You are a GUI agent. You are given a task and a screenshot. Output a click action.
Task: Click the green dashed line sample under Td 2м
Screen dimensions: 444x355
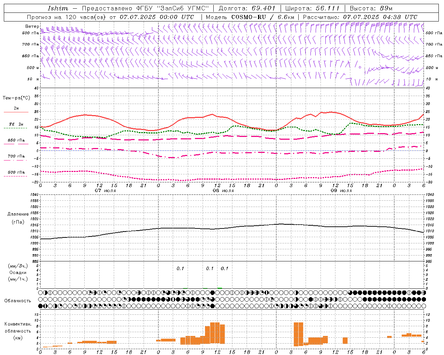pyautogui.click(x=16, y=128)
